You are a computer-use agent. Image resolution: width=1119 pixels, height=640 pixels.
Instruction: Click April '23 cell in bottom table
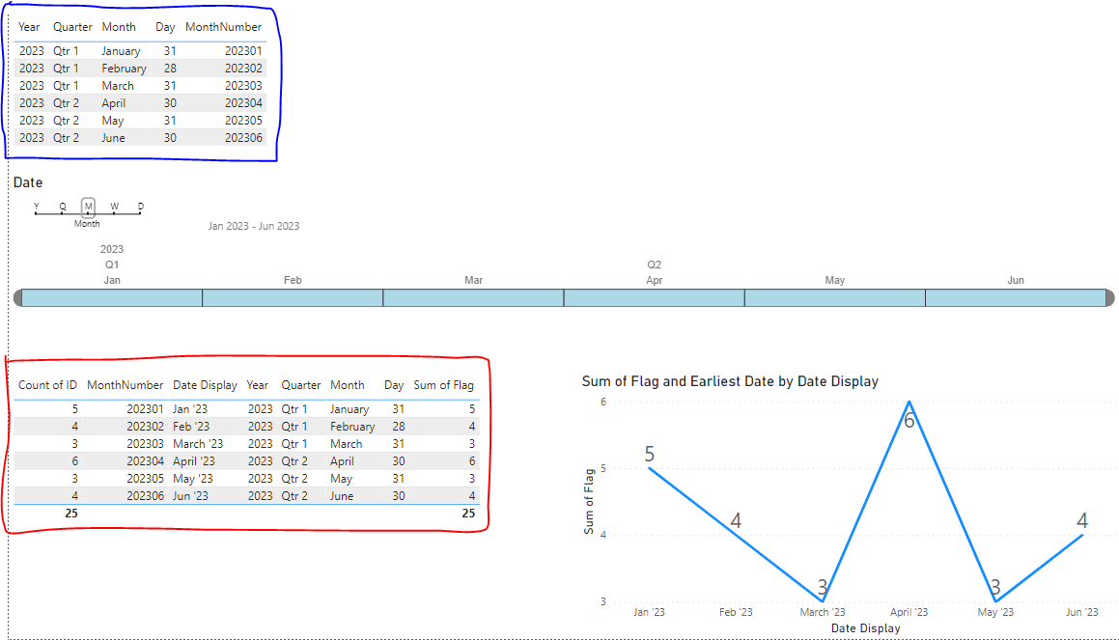(193, 461)
